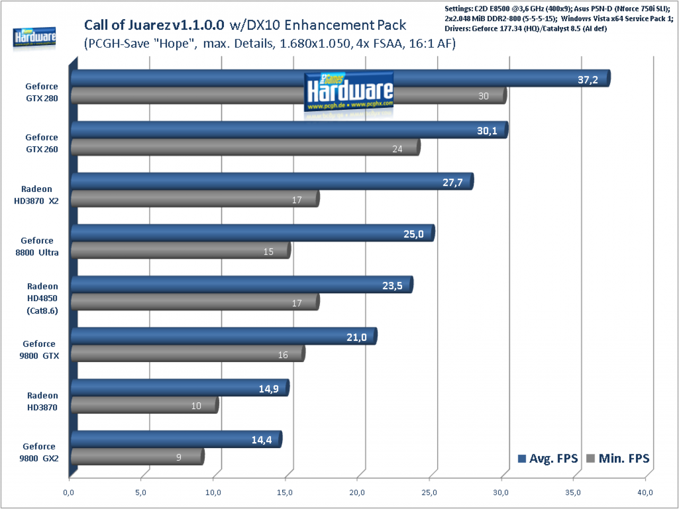The height and width of the screenshot is (509, 679).
Task: Select the "Geforce 8800 Ultra" category label
Action: tap(37, 247)
